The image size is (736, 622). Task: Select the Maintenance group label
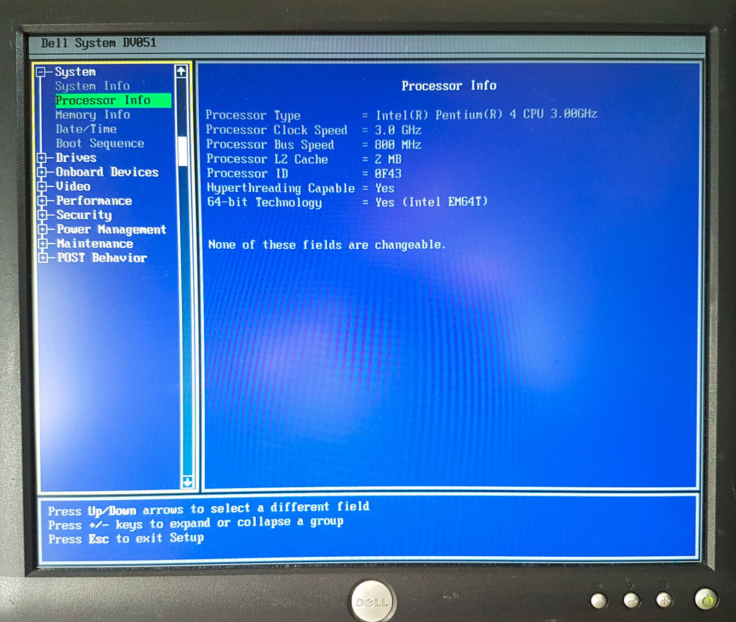(95, 244)
